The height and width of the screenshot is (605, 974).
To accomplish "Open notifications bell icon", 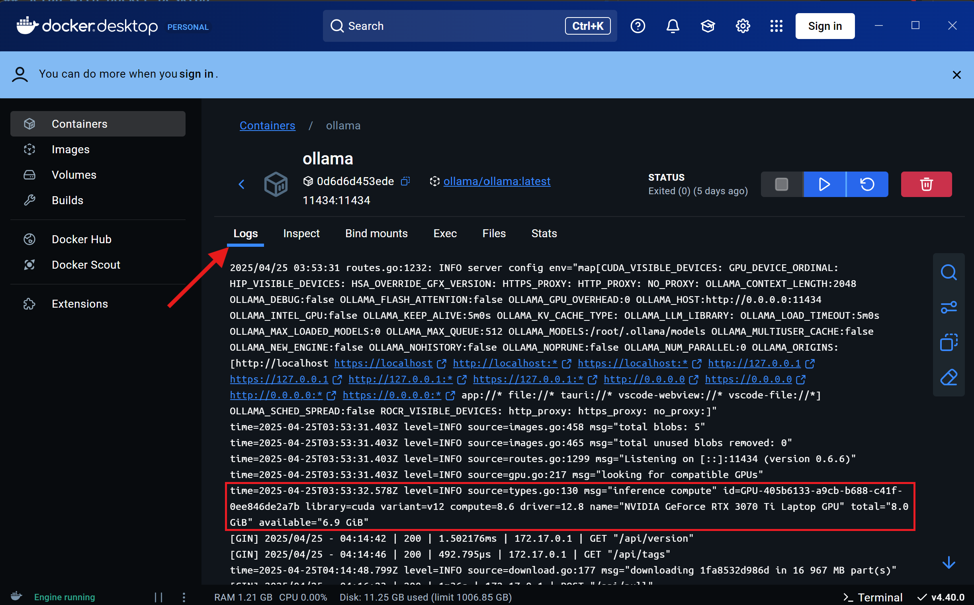I will (673, 26).
